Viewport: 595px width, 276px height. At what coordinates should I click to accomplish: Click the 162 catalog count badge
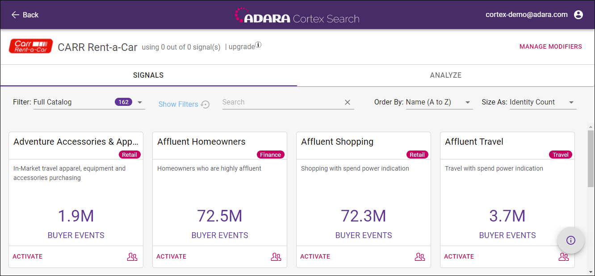pos(124,102)
